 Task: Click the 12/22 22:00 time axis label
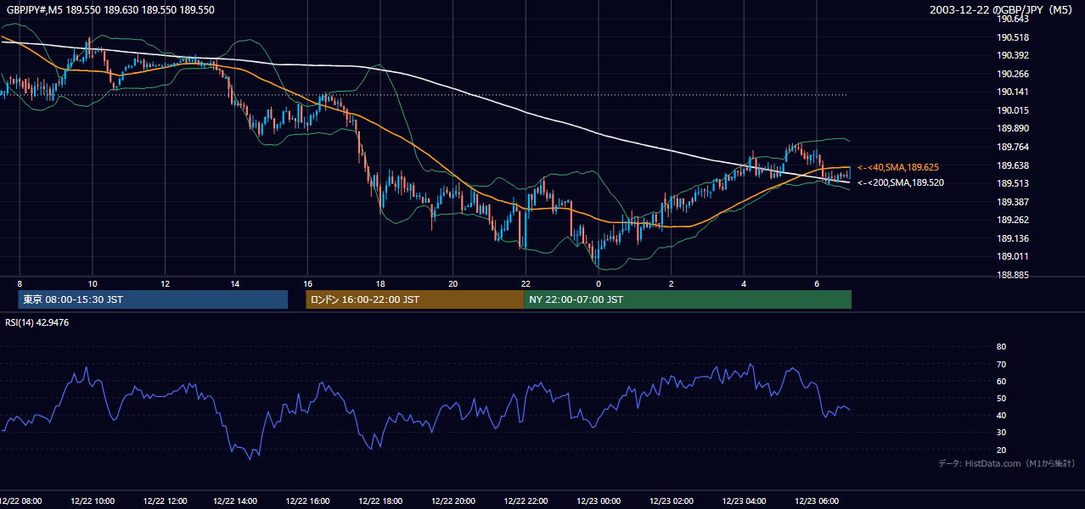point(526,501)
